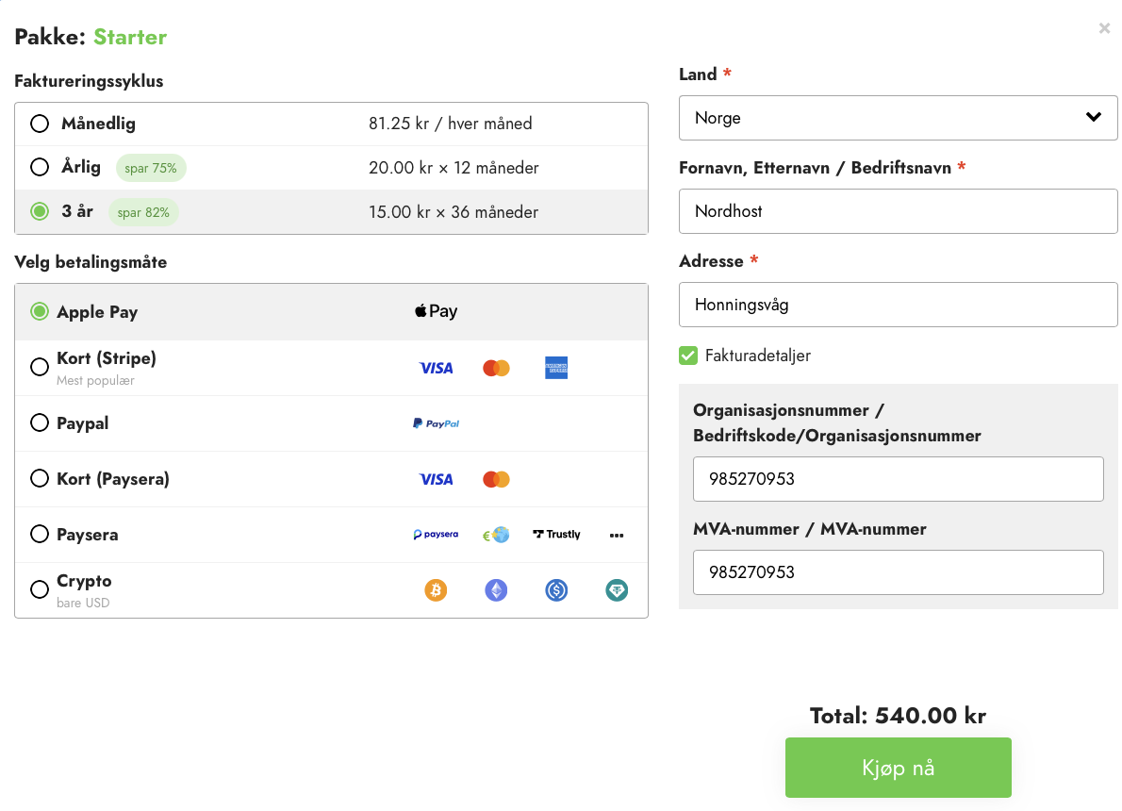Click the three-dots more icon in Paysera row
Screen dimensions: 1122x811
point(617,535)
